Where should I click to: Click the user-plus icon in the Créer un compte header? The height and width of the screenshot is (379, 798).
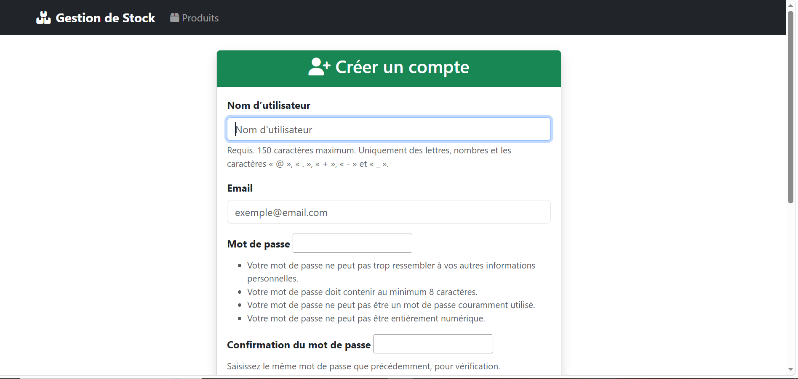[x=320, y=67]
